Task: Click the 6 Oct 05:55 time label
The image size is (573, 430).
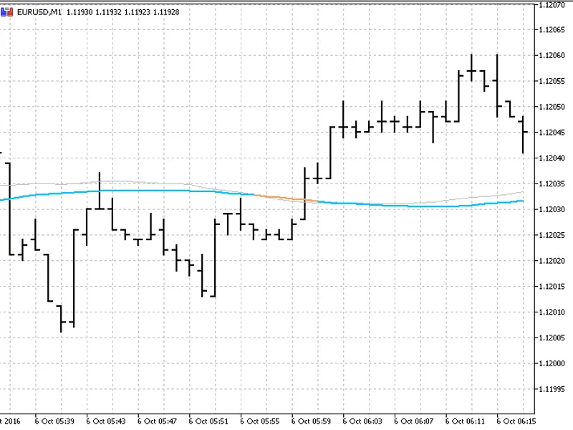Action: pos(260,421)
